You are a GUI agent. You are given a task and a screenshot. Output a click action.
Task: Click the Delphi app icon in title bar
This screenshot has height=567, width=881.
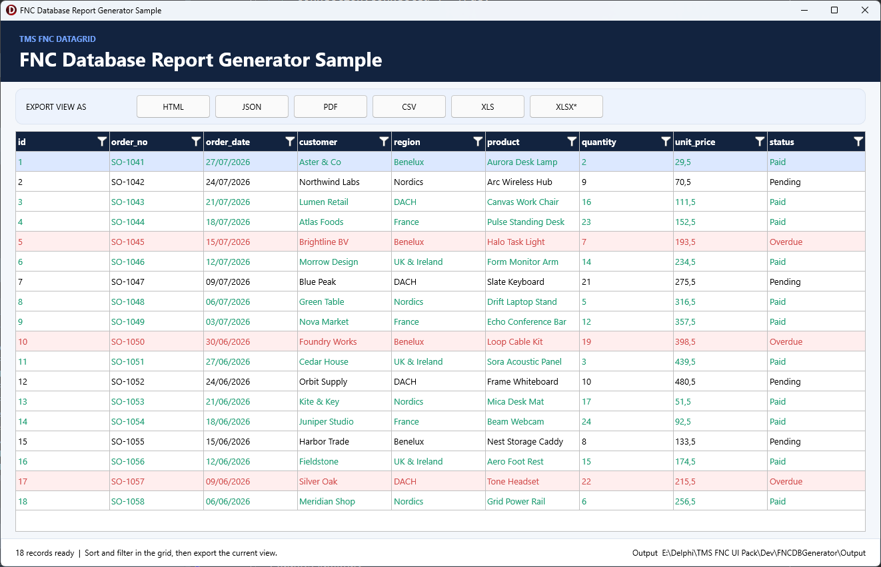point(11,10)
